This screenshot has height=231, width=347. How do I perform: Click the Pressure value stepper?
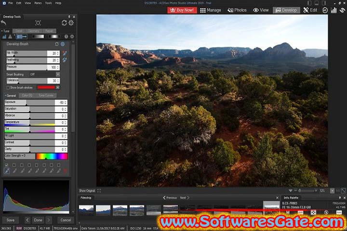[x=58, y=67]
